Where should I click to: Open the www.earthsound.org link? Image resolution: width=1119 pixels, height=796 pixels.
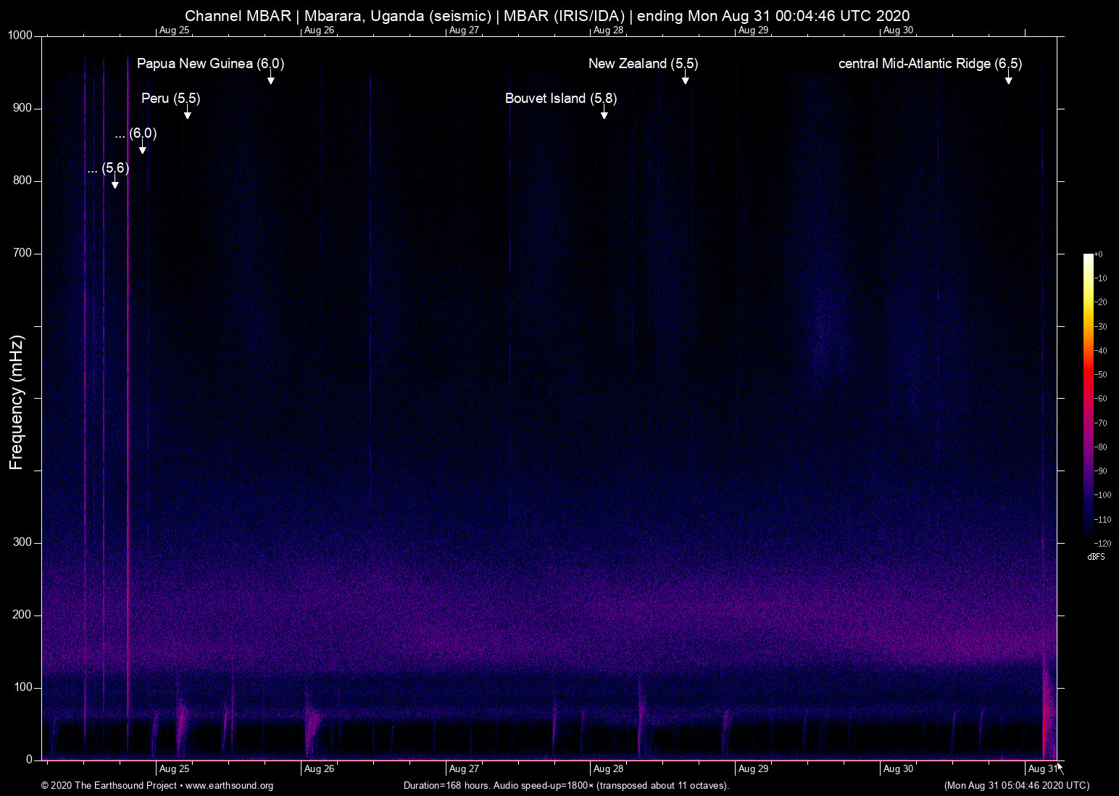point(229,786)
